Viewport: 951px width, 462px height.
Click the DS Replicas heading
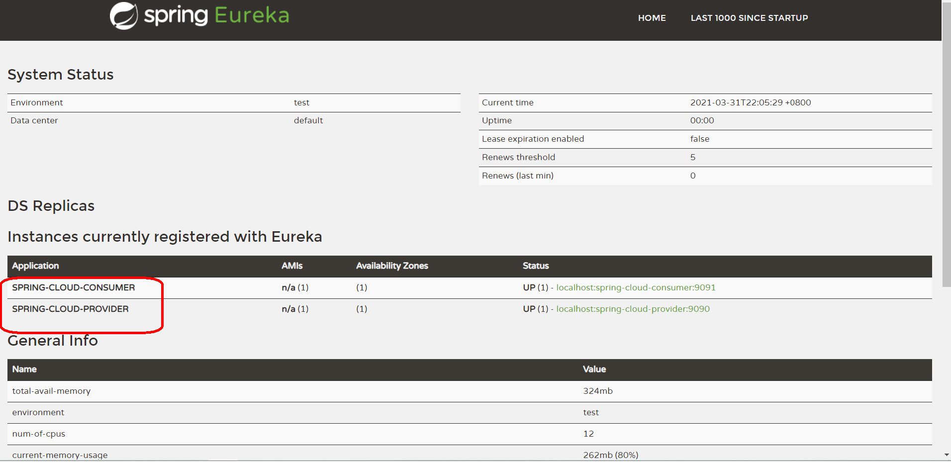[x=51, y=206]
